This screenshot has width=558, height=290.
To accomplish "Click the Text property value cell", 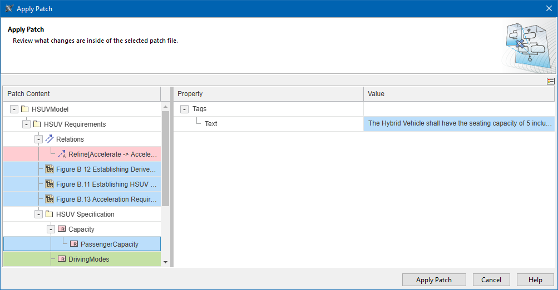I will click(458, 124).
